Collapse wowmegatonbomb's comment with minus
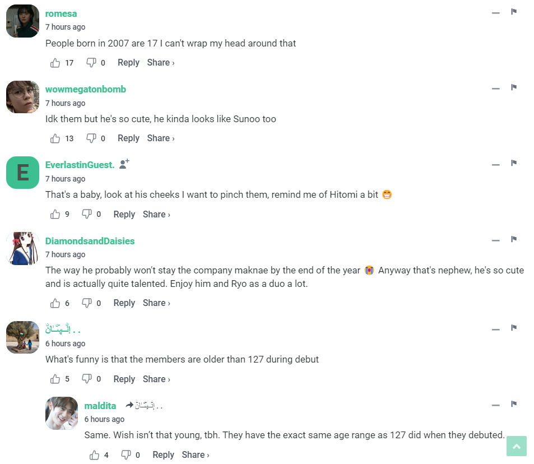This screenshot has width=534, height=464. (495, 89)
